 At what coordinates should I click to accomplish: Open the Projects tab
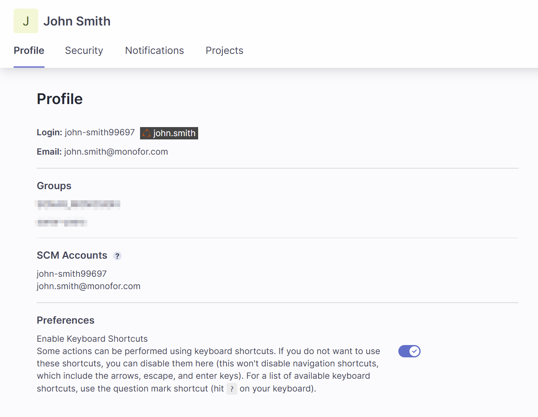point(225,51)
